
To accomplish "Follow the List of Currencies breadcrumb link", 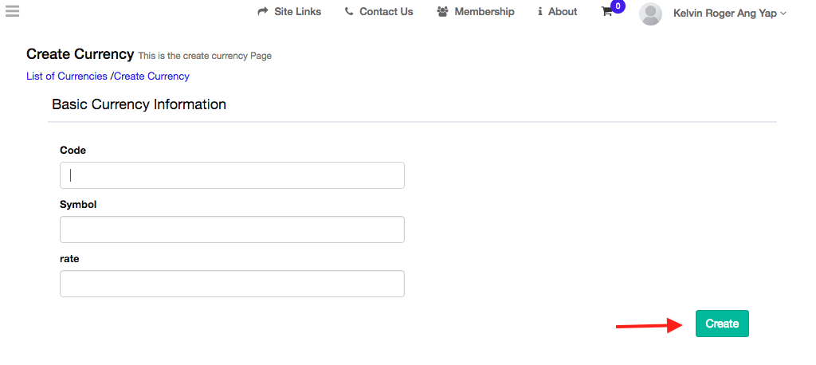I will pos(66,77).
